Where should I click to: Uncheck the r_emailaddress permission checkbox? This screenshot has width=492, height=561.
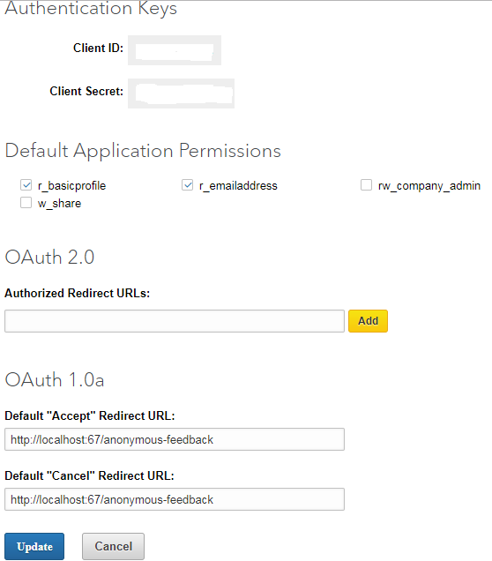(x=187, y=185)
